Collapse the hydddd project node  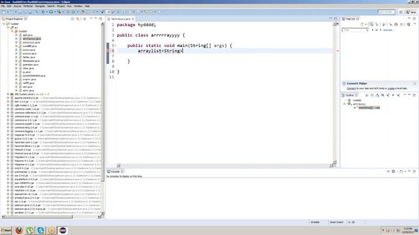point(4,23)
